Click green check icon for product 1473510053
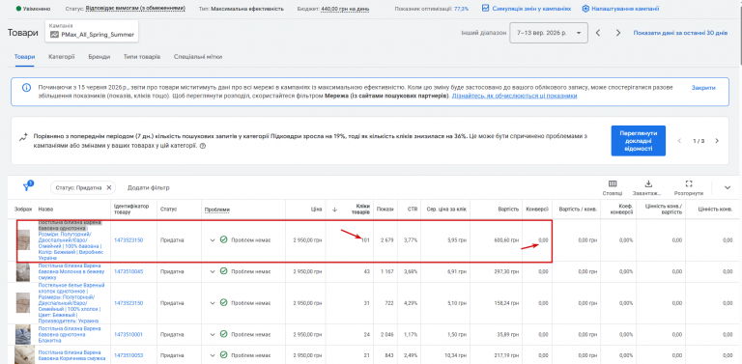The image size is (742, 364). pyautogui.click(x=224, y=355)
